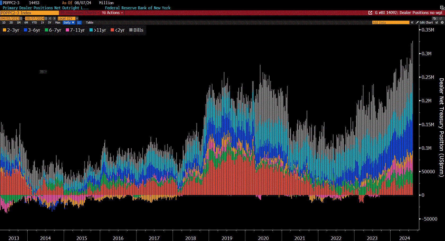Image resolution: width=445 pixels, height=241 pixels.
Task: Open the calendar for the start date
Action: click(21, 18)
